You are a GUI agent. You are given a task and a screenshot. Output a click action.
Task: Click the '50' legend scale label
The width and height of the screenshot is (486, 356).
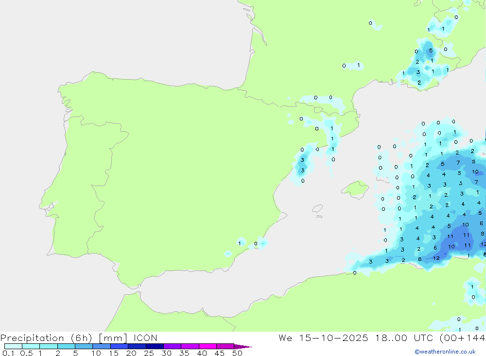[x=237, y=353]
